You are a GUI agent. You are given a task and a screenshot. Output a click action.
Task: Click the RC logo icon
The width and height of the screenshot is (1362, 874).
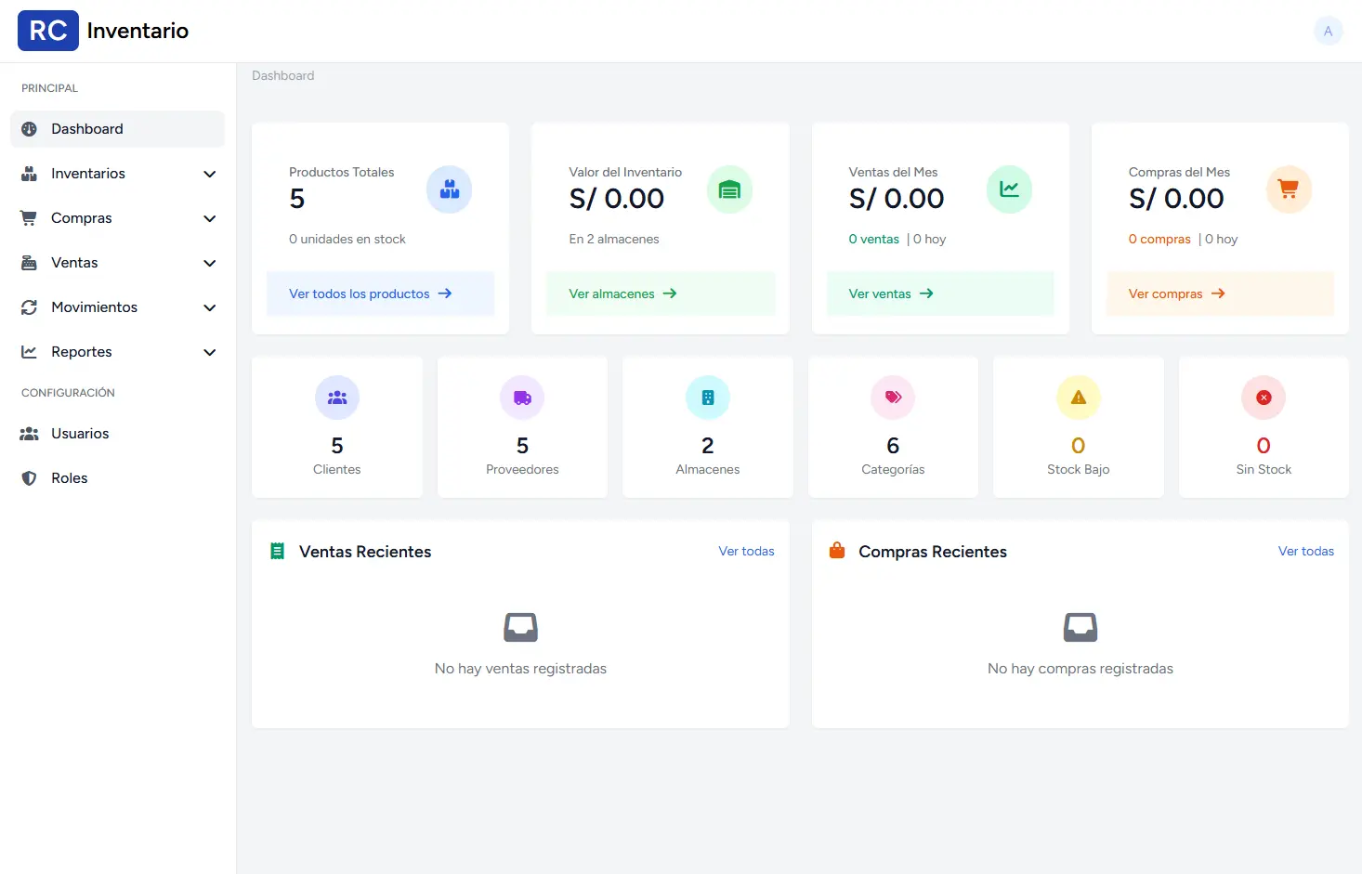(48, 31)
